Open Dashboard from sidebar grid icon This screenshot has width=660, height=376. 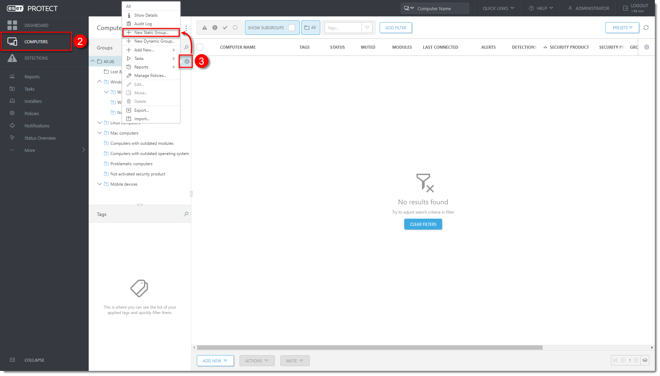[12, 25]
